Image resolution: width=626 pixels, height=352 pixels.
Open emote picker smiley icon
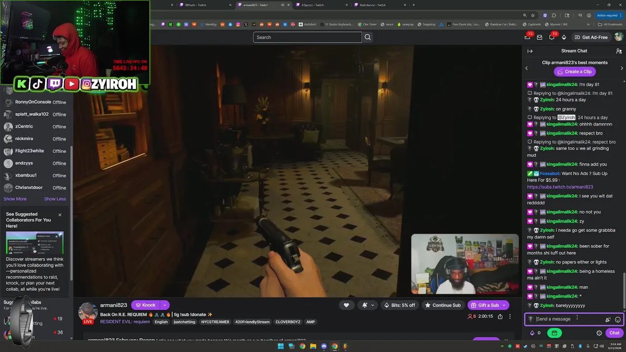click(618, 319)
